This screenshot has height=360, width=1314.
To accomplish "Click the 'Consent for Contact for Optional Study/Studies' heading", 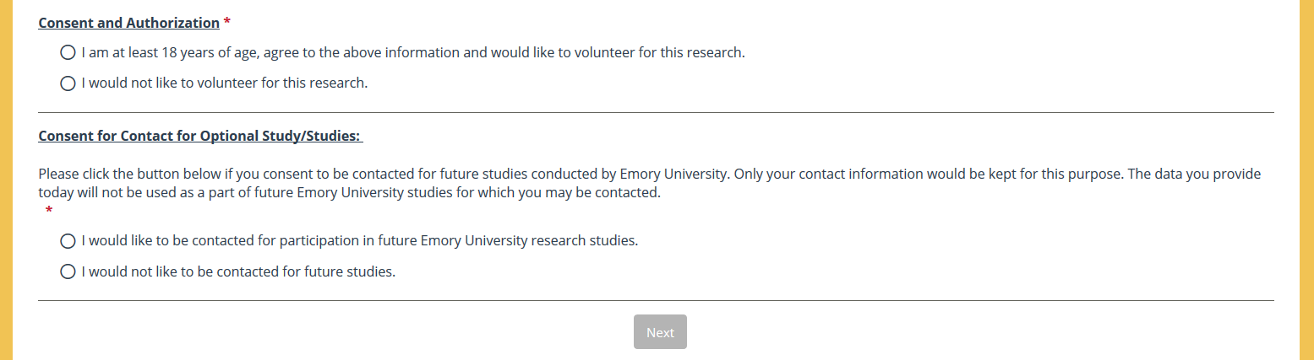I will pyautogui.click(x=200, y=136).
